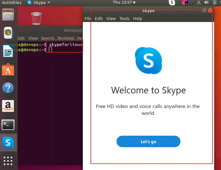Expand the Skype app menu in top bar
The width and height of the screenshot is (221, 170).
pos(39,3)
